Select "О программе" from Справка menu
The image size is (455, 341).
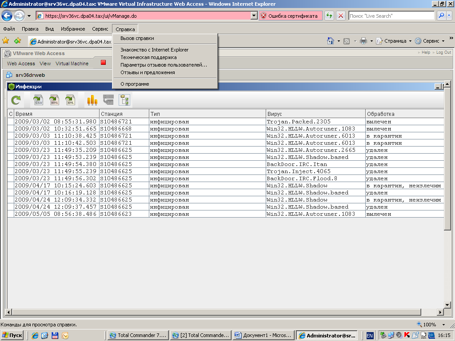click(x=135, y=84)
